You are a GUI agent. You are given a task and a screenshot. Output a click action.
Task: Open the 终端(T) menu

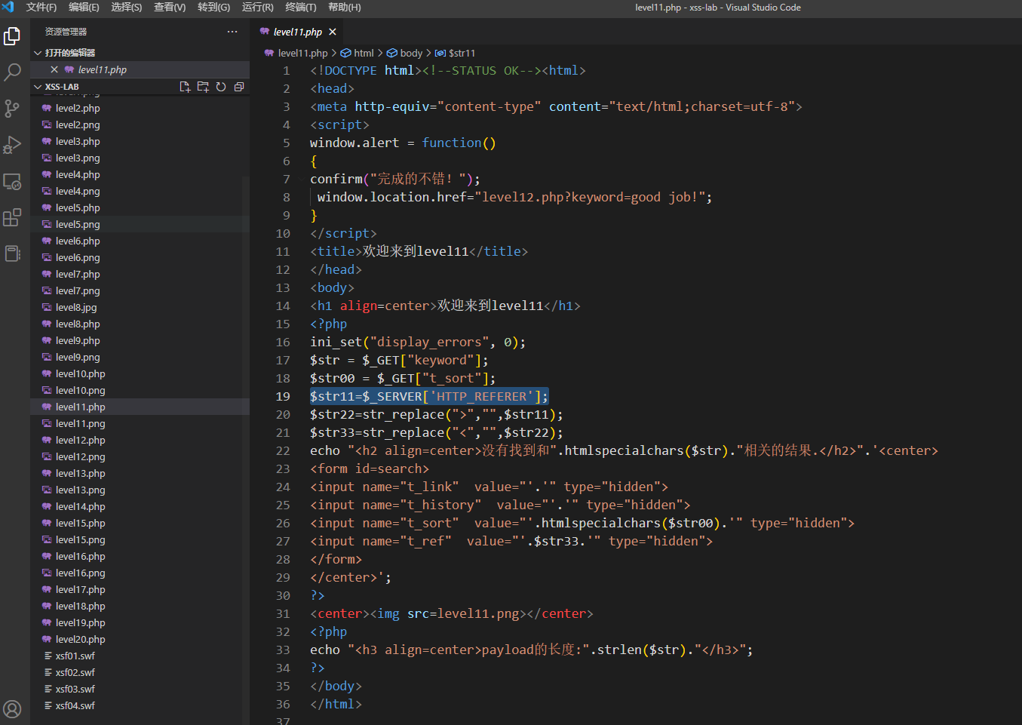301,7
